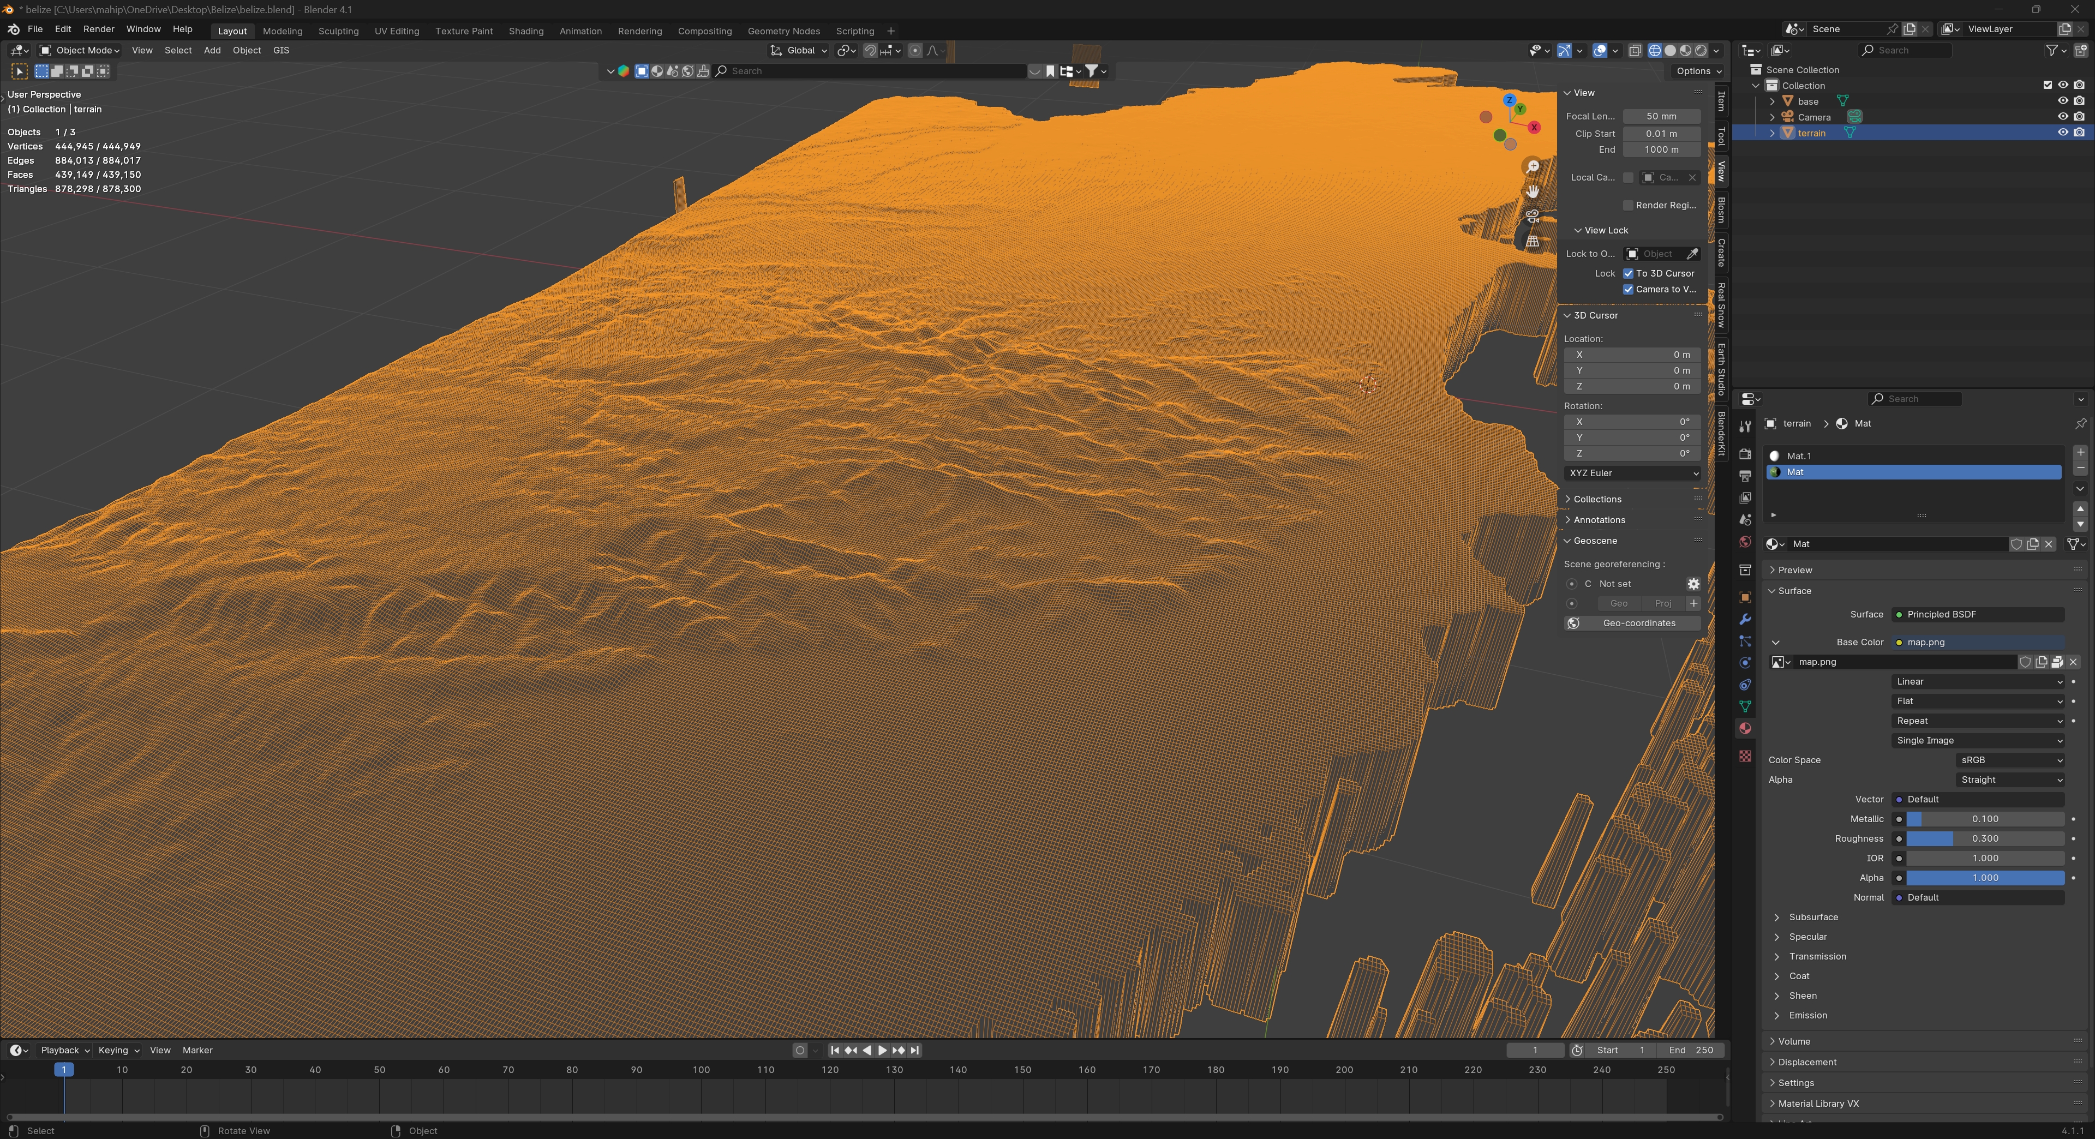Open the XYZ Euler rotation dropdown
This screenshot has height=1139, width=2095.
point(1632,473)
